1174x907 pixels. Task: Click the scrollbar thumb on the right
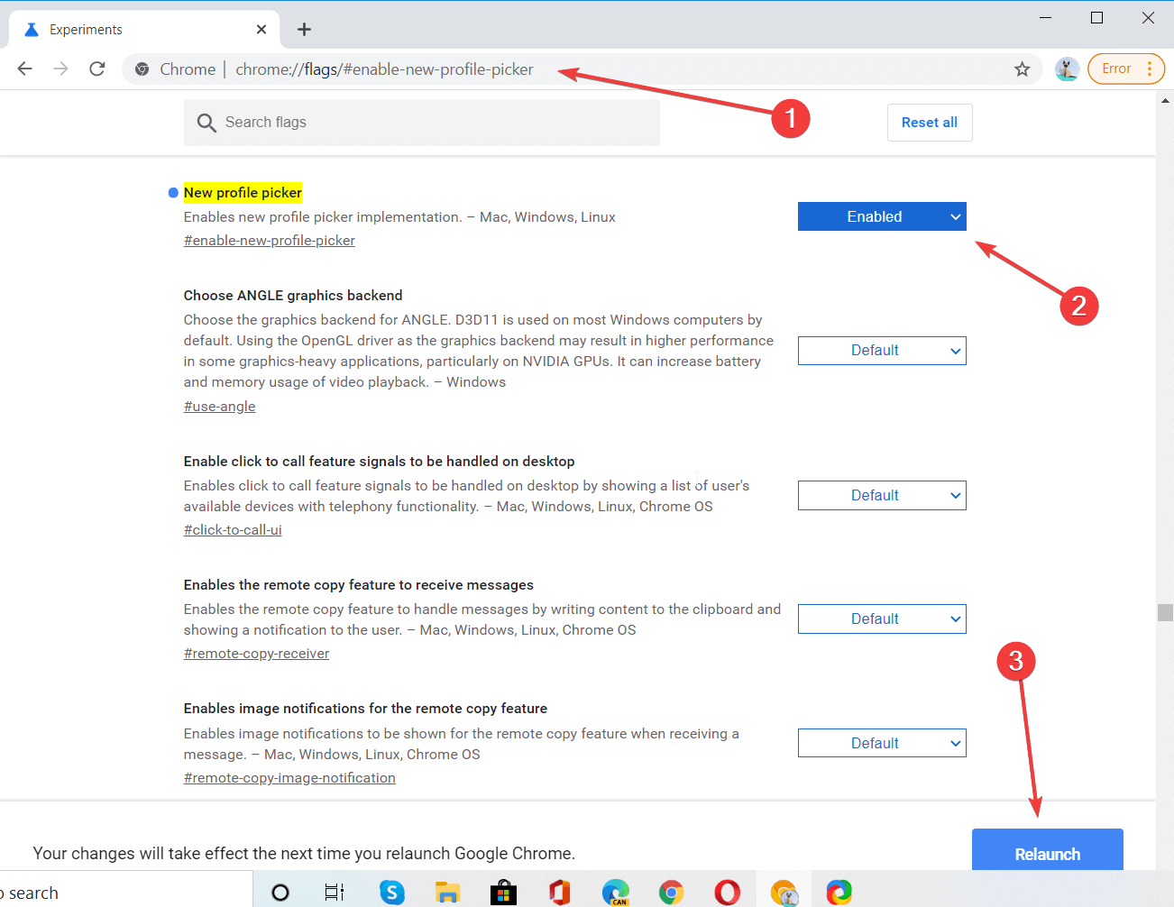coord(1165,613)
